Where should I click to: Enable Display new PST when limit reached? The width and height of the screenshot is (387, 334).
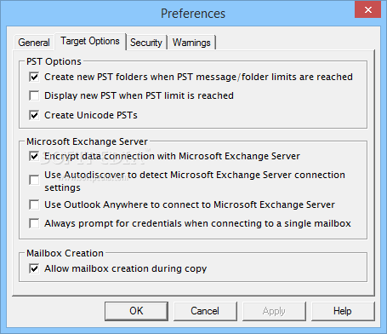tap(34, 95)
